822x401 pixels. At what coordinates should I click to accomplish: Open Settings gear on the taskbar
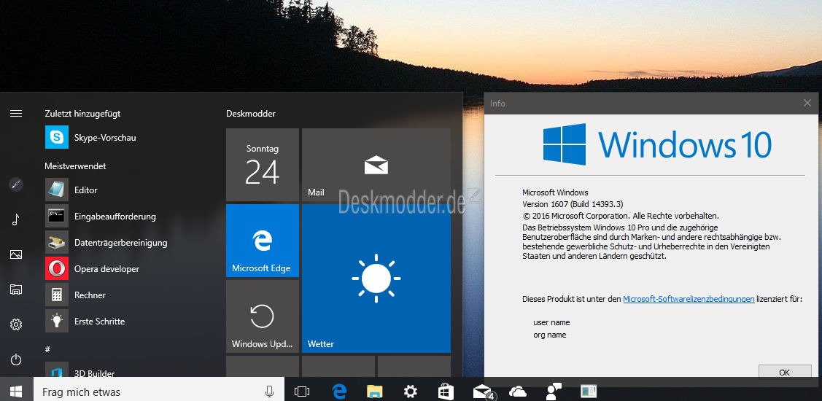click(410, 392)
